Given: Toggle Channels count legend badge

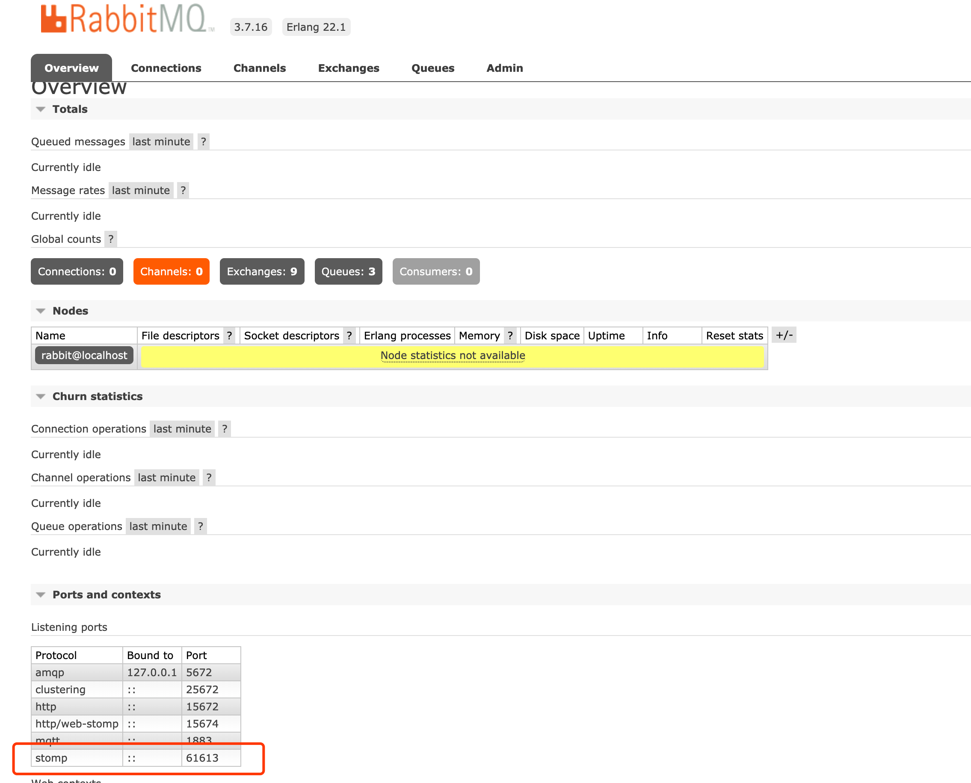Looking at the screenshot, I should 171,271.
